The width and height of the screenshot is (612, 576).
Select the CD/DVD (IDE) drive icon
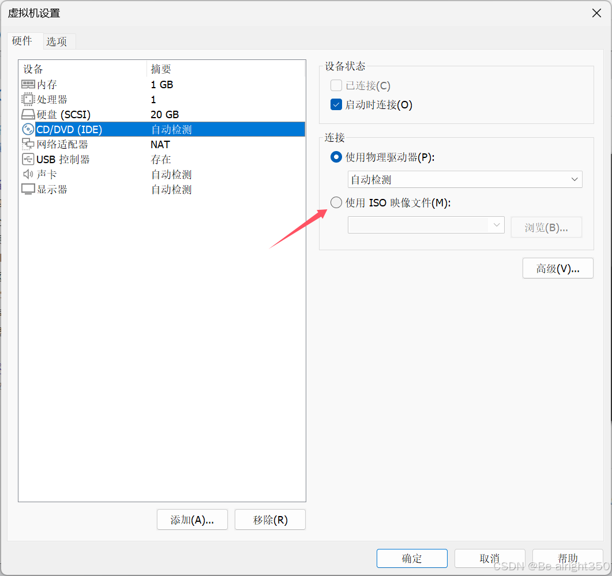coord(28,129)
